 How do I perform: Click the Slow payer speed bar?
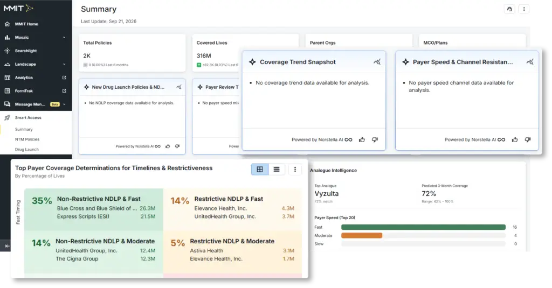point(423,244)
